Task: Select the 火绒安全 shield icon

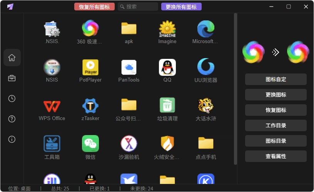Action: pyautogui.click(x=167, y=144)
